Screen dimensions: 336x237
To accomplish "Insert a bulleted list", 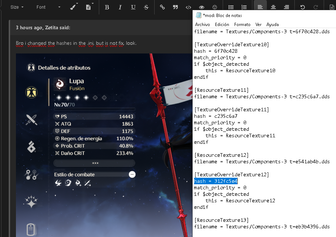I will tap(231, 7).
